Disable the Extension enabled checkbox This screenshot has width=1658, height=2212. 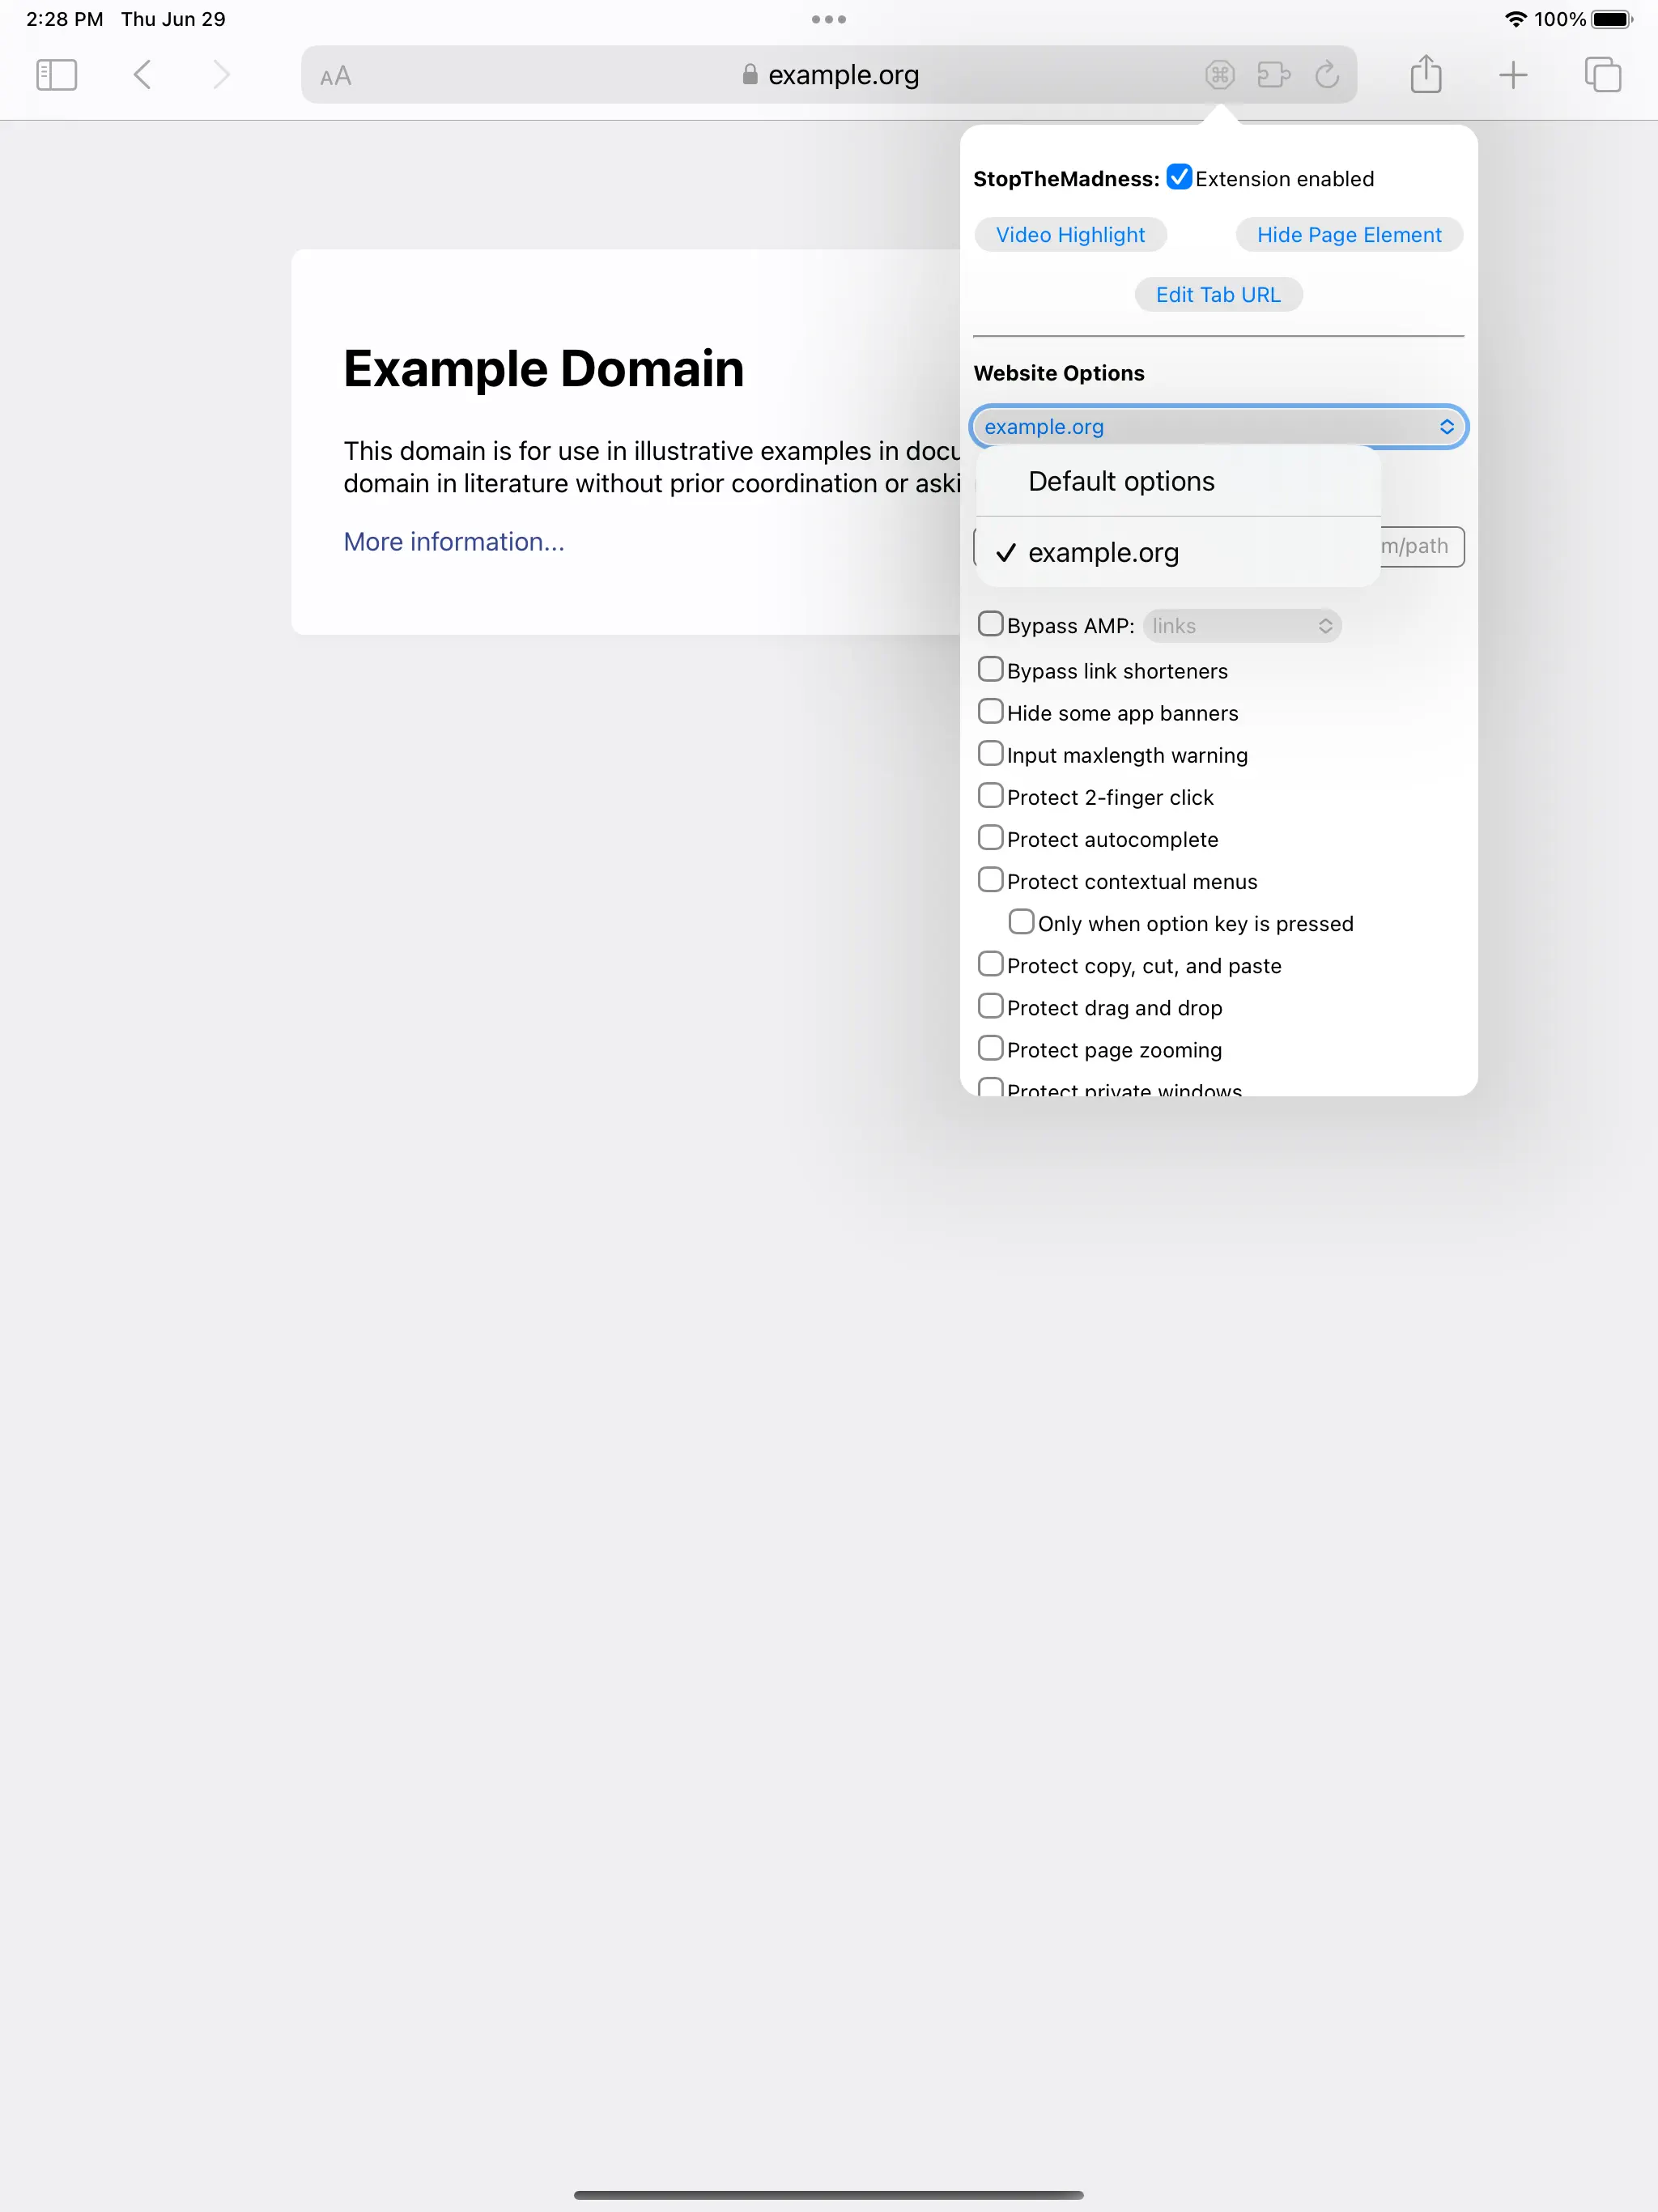click(x=1179, y=177)
